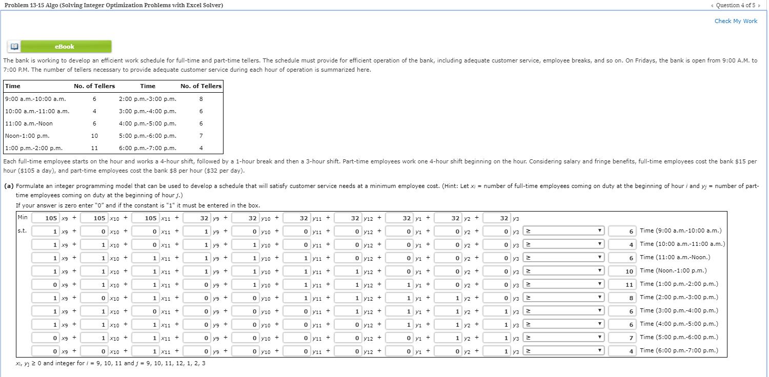Click right-hand side field for 9:00 a.m.-10:00 a.m.
The width and height of the screenshot is (769, 377).
coord(622,231)
